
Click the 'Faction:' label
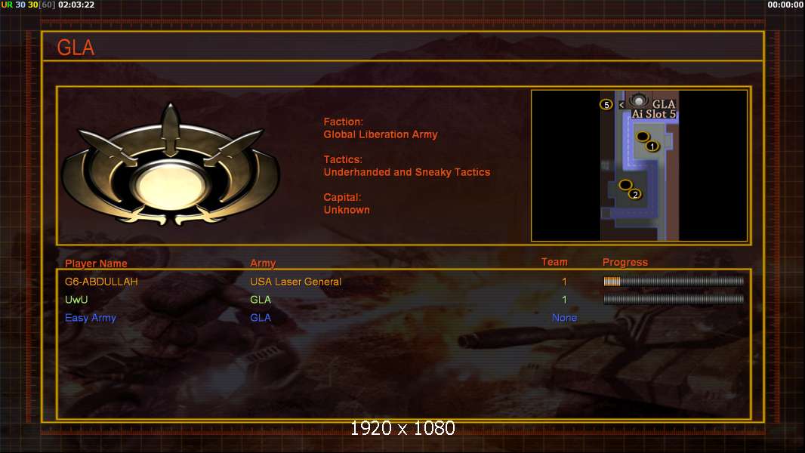343,122
